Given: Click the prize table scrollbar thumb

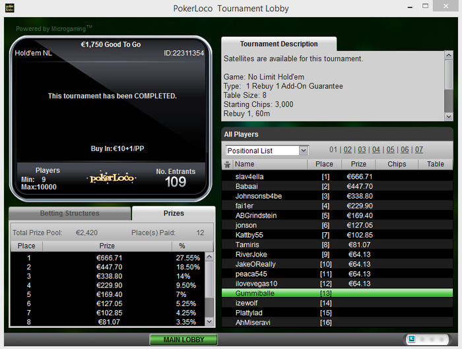Looking at the screenshot, I should [209, 307].
